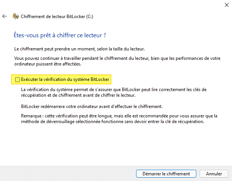Click the empty title bar area left of Close

[x=150, y=5]
